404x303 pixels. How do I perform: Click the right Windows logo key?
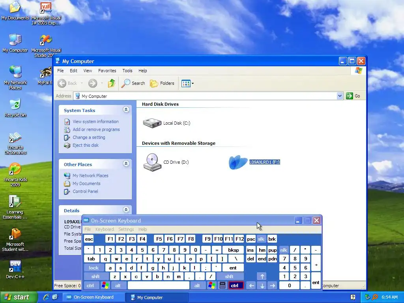(x=212, y=286)
